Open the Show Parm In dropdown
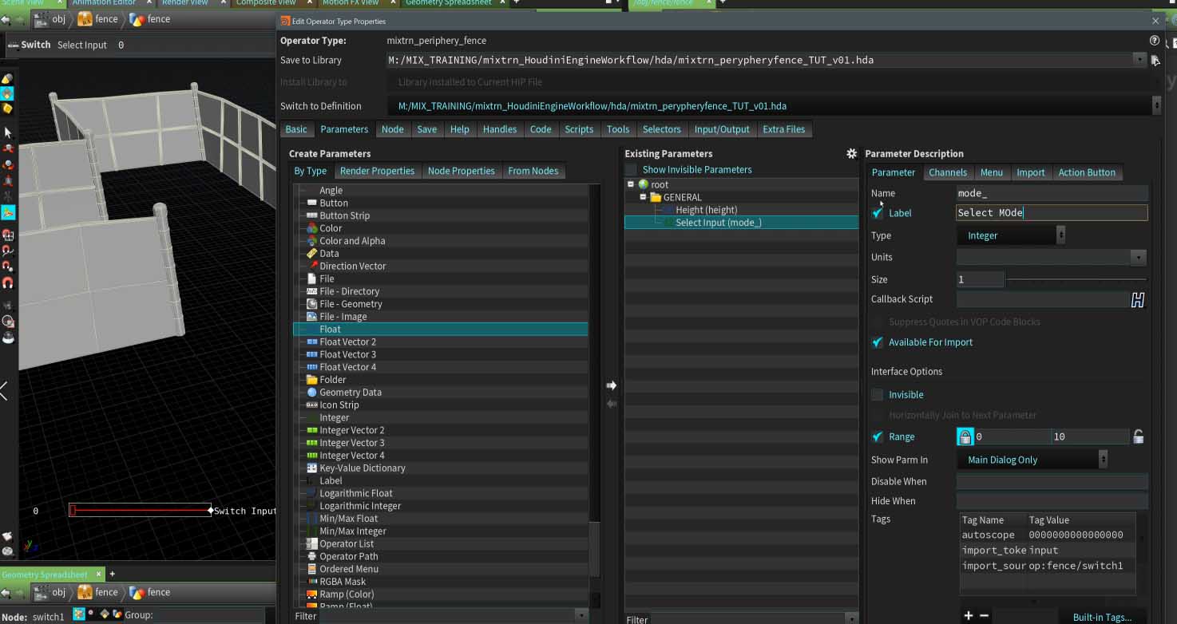This screenshot has width=1177, height=624. (x=1032, y=460)
